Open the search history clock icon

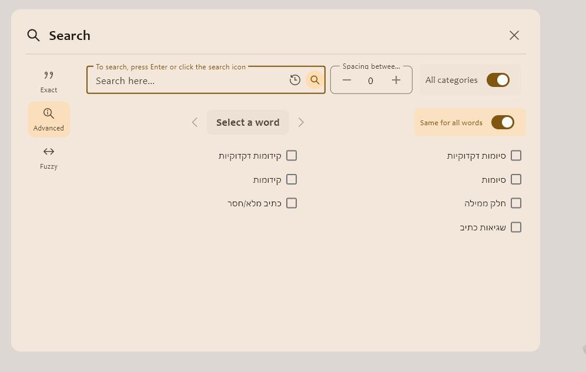295,80
